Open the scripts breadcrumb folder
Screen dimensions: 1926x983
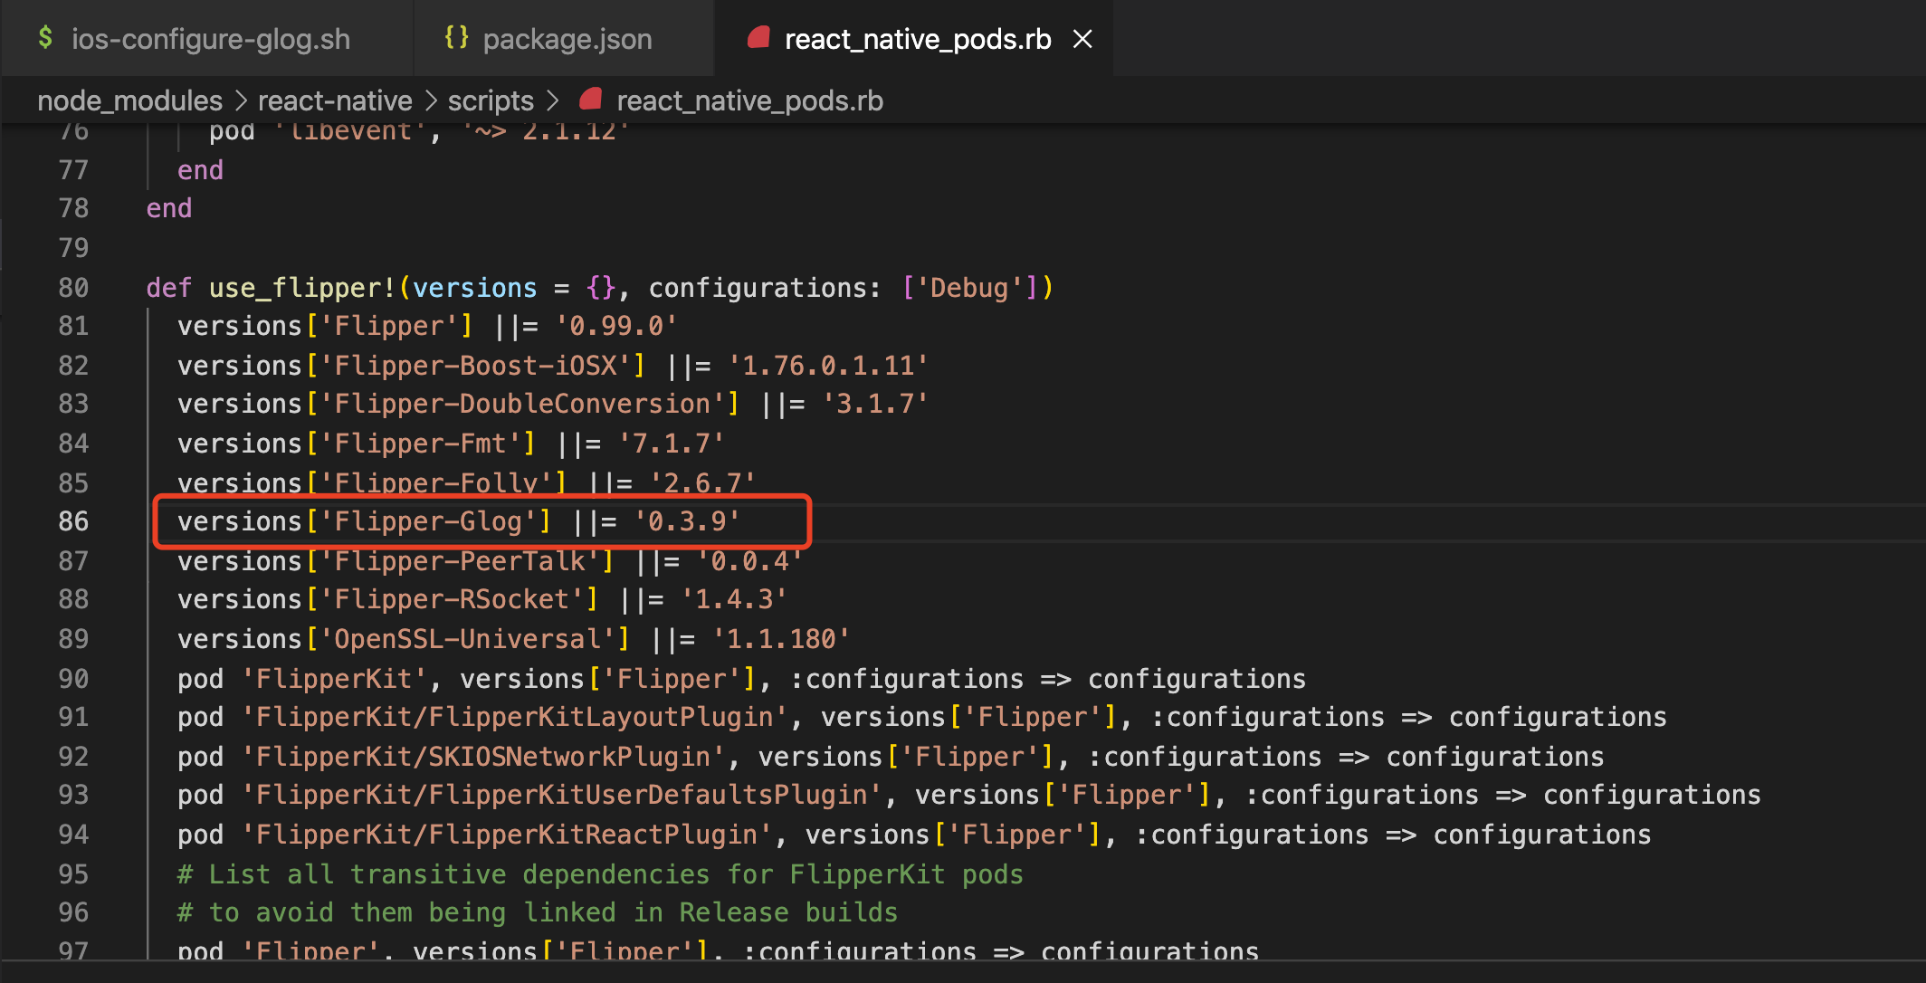491,100
